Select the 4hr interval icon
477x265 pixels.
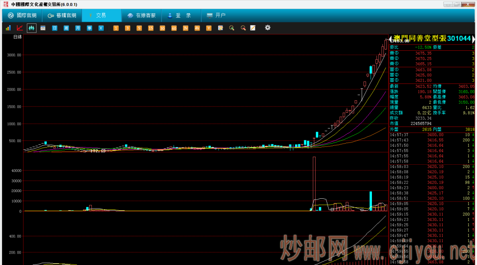coord(197,28)
